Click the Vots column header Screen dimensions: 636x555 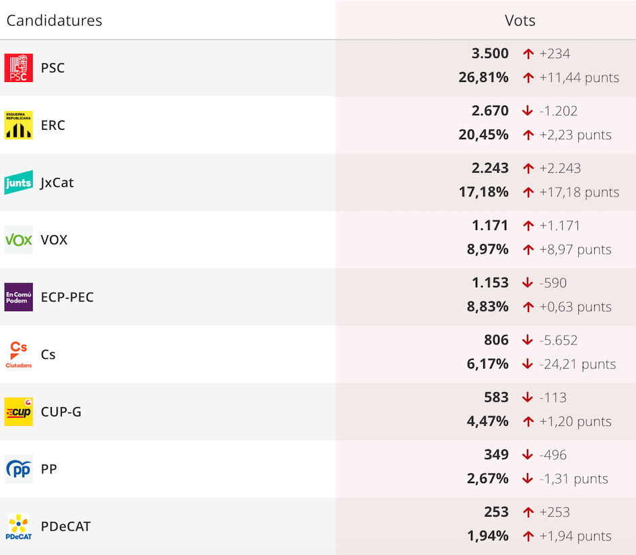click(x=520, y=20)
